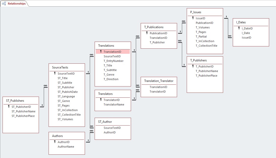
Task: Select the T_Direction field
Action: [111, 79]
